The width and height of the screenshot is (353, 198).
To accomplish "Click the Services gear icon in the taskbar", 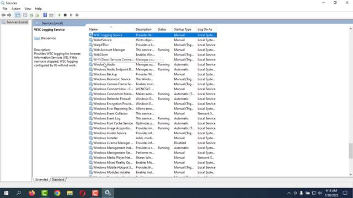I will (108, 193).
